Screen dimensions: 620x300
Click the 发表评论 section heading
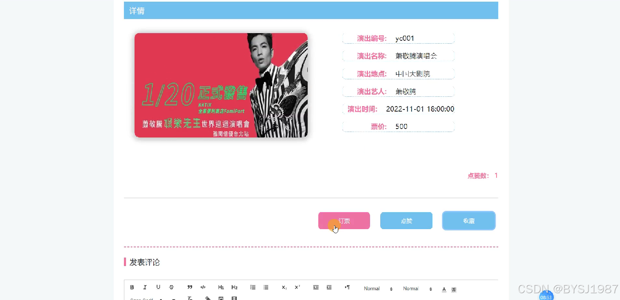(x=144, y=262)
